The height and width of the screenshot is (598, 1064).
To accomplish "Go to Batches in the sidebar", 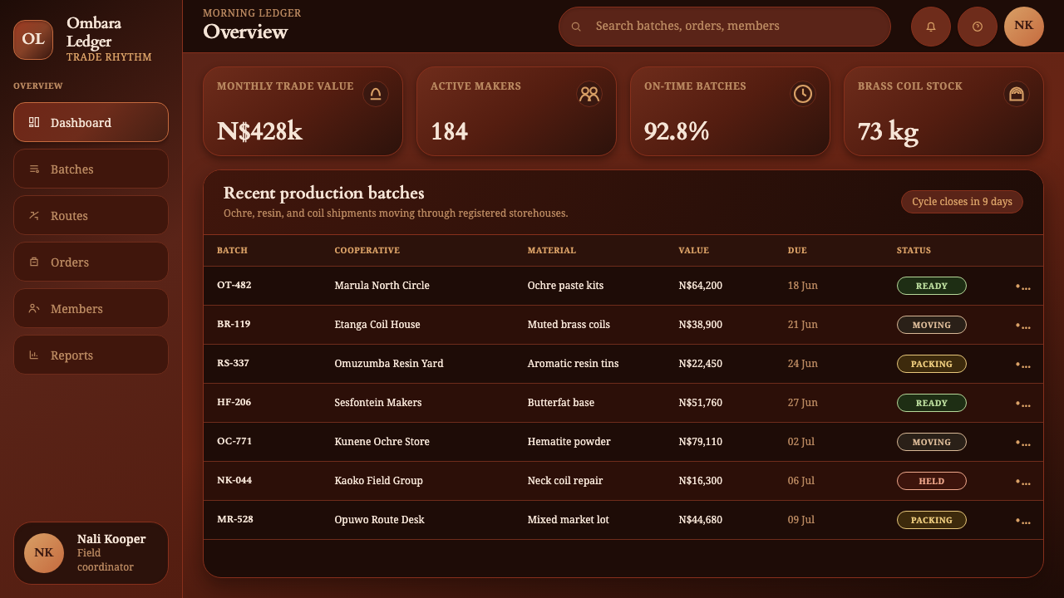I will (x=91, y=169).
